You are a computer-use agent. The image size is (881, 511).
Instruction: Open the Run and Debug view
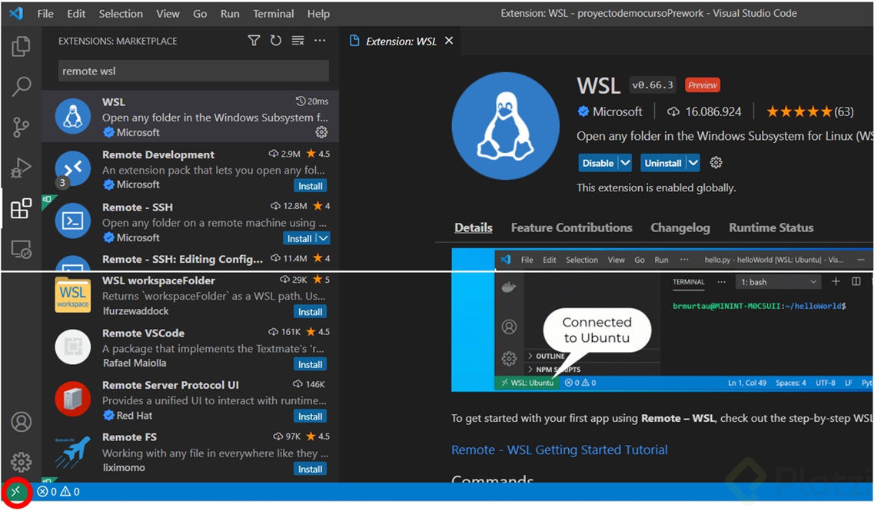click(x=21, y=168)
